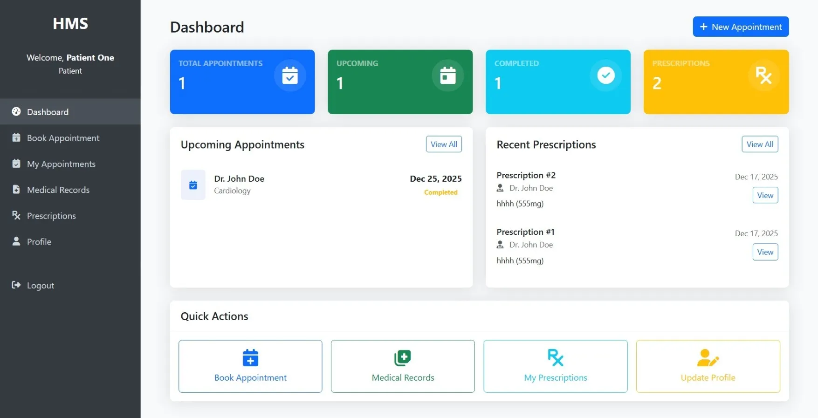Viewport: 818px width, 418px height.
Task: Click the Completed stat card label
Action: click(516, 63)
